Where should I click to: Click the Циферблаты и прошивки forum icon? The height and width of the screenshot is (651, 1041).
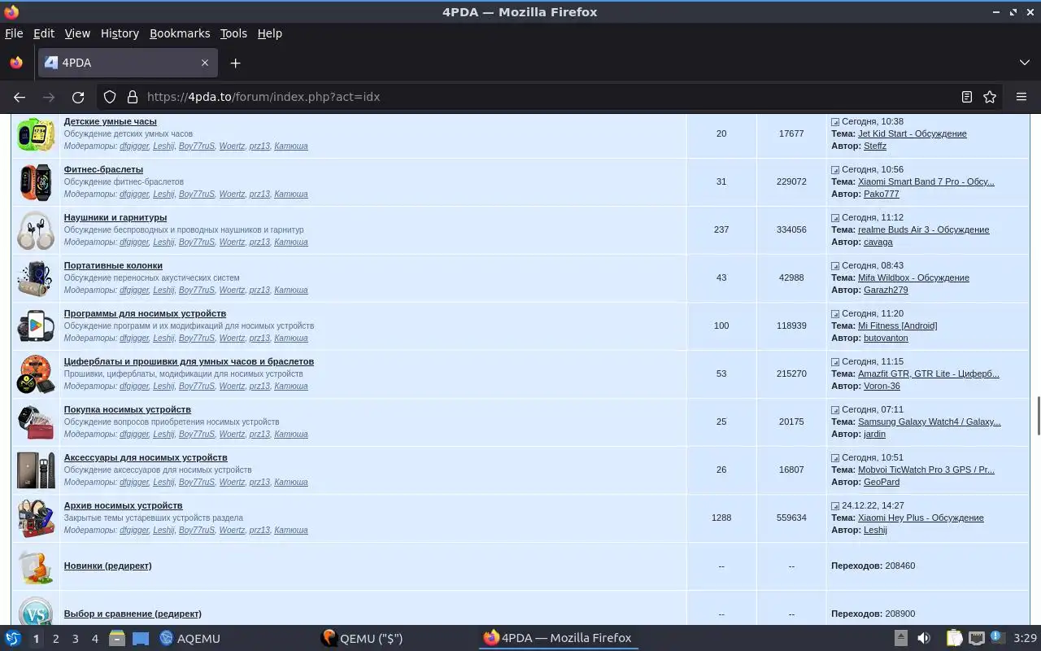pos(36,374)
